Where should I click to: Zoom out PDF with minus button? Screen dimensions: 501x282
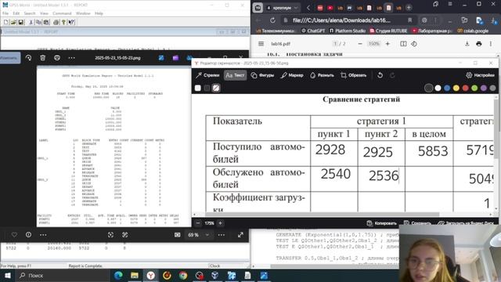click(x=360, y=44)
